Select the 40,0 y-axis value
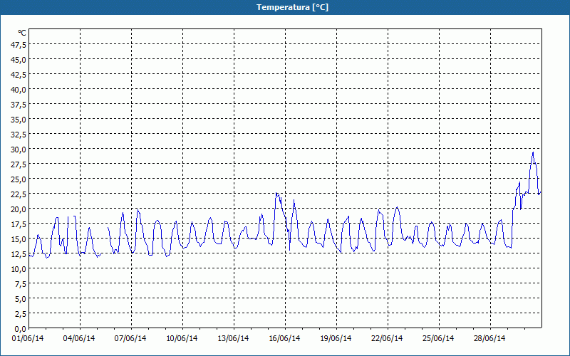570x356 pixels. 19,90
